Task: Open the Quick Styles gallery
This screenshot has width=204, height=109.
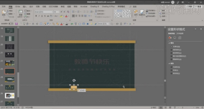Action: point(142,13)
